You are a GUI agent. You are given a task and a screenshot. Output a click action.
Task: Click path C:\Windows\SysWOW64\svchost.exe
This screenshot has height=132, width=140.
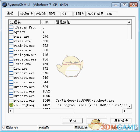(x=85, y=101)
